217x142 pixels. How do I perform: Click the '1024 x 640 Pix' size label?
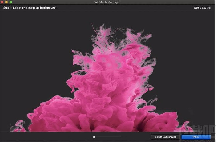pos(202,8)
